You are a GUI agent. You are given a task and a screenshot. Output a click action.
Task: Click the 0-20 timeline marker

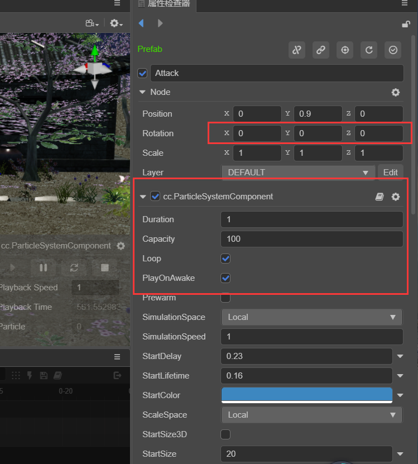tap(66, 391)
